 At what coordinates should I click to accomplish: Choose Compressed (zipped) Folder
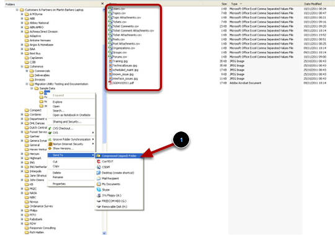tap(119, 156)
